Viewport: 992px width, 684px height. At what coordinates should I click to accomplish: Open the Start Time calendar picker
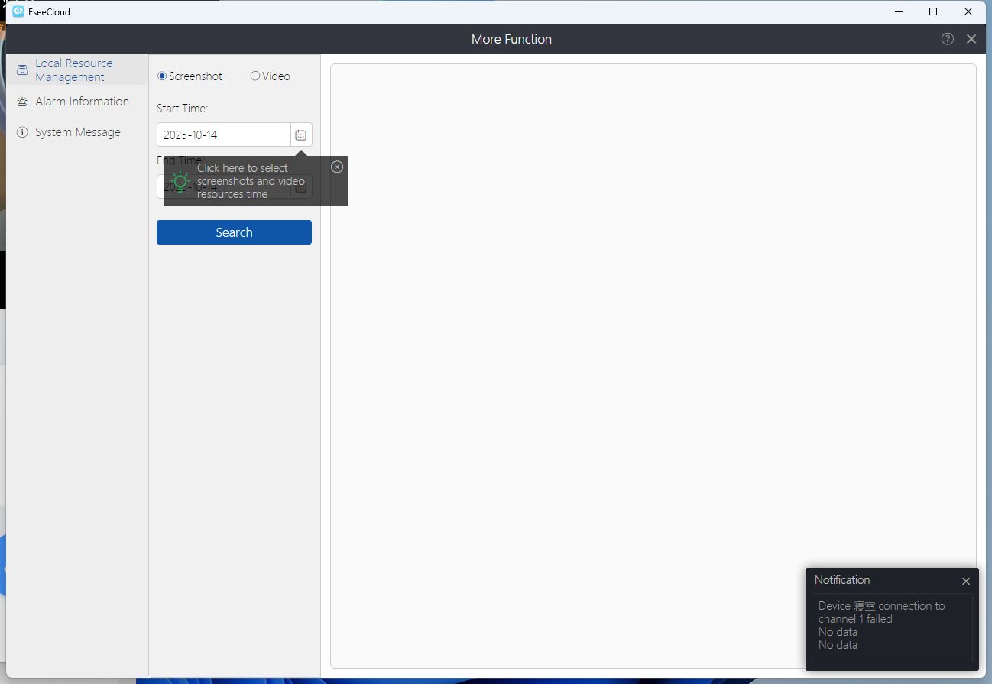pos(301,135)
